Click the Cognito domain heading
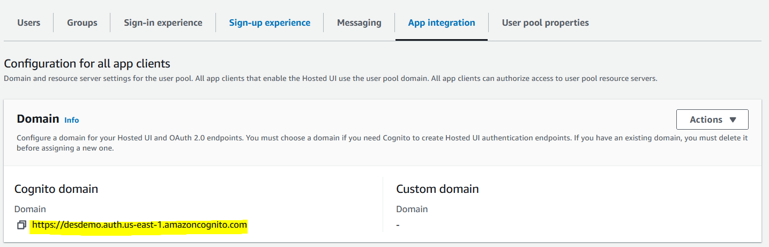The height and width of the screenshot is (247, 769). (x=56, y=189)
